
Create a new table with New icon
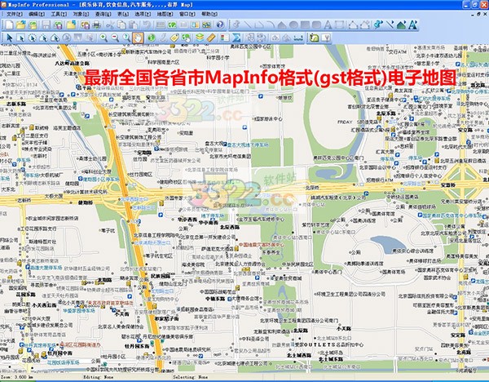pos(10,24)
